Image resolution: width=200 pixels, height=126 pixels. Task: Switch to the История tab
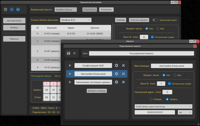[58, 76]
